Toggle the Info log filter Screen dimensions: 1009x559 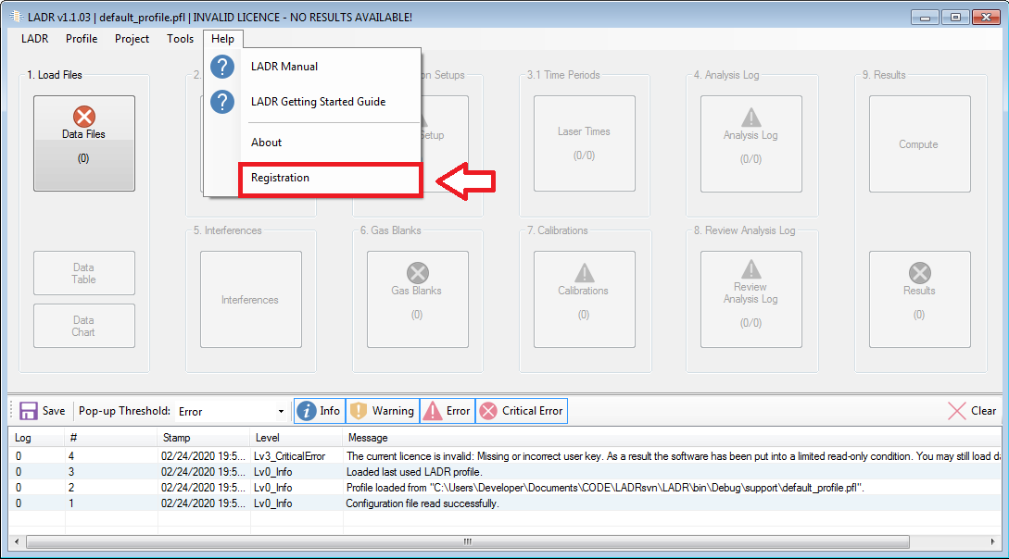pyautogui.click(x=319, y=411)
